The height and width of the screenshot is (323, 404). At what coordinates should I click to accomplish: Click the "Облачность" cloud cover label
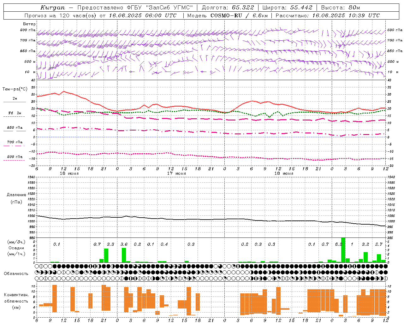(x=16, y=274)
